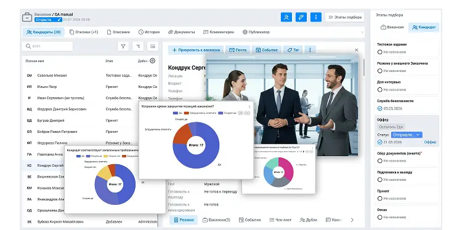Close the candidate card with X
462x230 pixels.
(x=356, y=50)
